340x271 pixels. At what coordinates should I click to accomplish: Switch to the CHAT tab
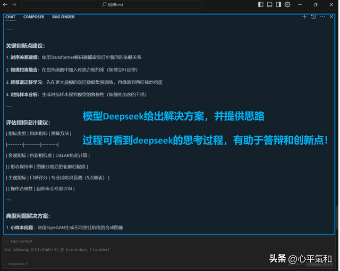[x=11, y=17]
